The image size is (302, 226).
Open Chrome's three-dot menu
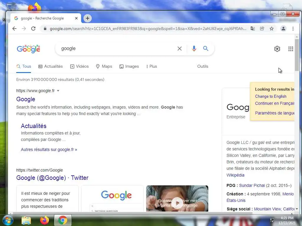coord(293,29)
